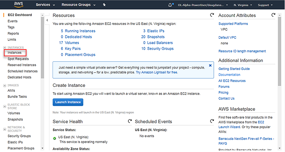Open Scheduled Instances in the sidebar
285x152 pixels.
pyautogui.click(x=23, y=71)
